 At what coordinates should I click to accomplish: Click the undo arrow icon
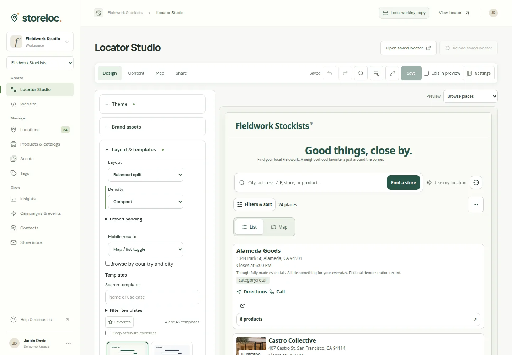[330, 73]
